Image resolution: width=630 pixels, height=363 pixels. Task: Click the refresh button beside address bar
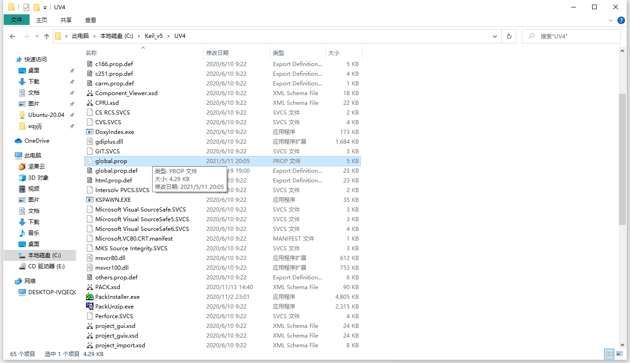pyautogui.click(x=509, y=36)
